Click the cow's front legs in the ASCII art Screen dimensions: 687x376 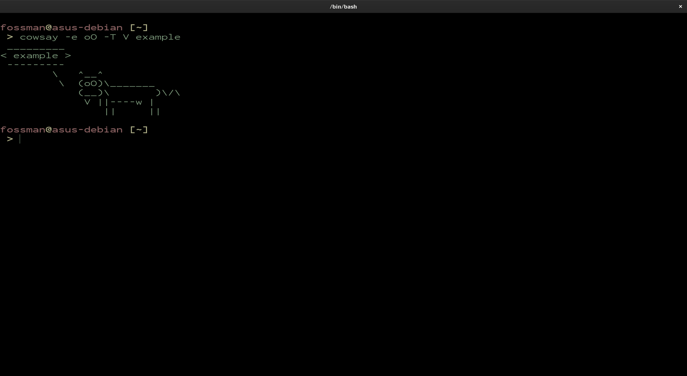coord(110,111)
